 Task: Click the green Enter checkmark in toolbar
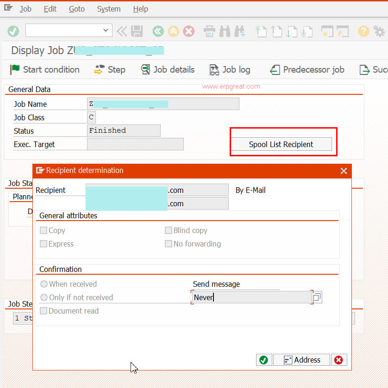point(13,31)
